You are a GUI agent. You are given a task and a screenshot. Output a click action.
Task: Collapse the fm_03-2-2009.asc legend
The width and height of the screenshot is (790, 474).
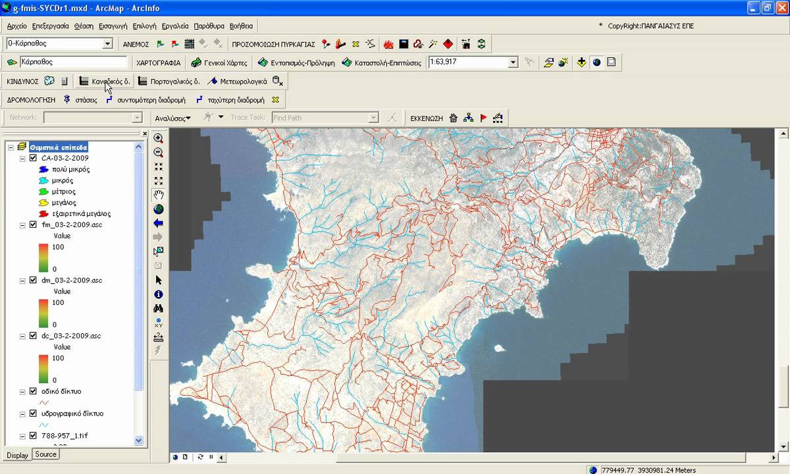(x=22, y=224)
